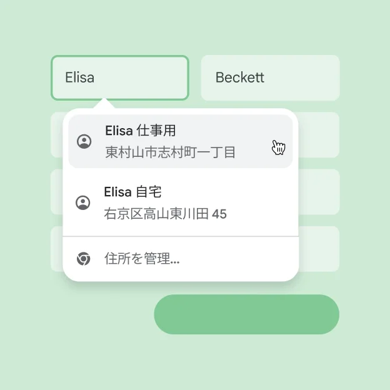
Task: Click the right-side empty field beside Elisa 自宅
Action: tap(319, 191)
